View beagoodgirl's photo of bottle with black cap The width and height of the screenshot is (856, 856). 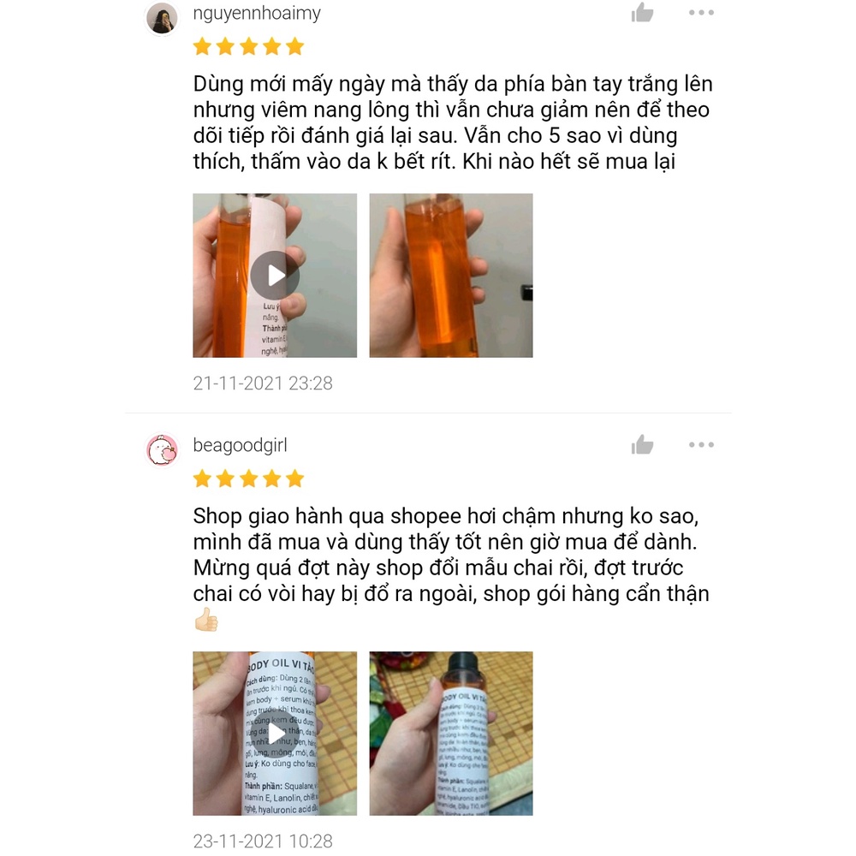pos(451,734)
